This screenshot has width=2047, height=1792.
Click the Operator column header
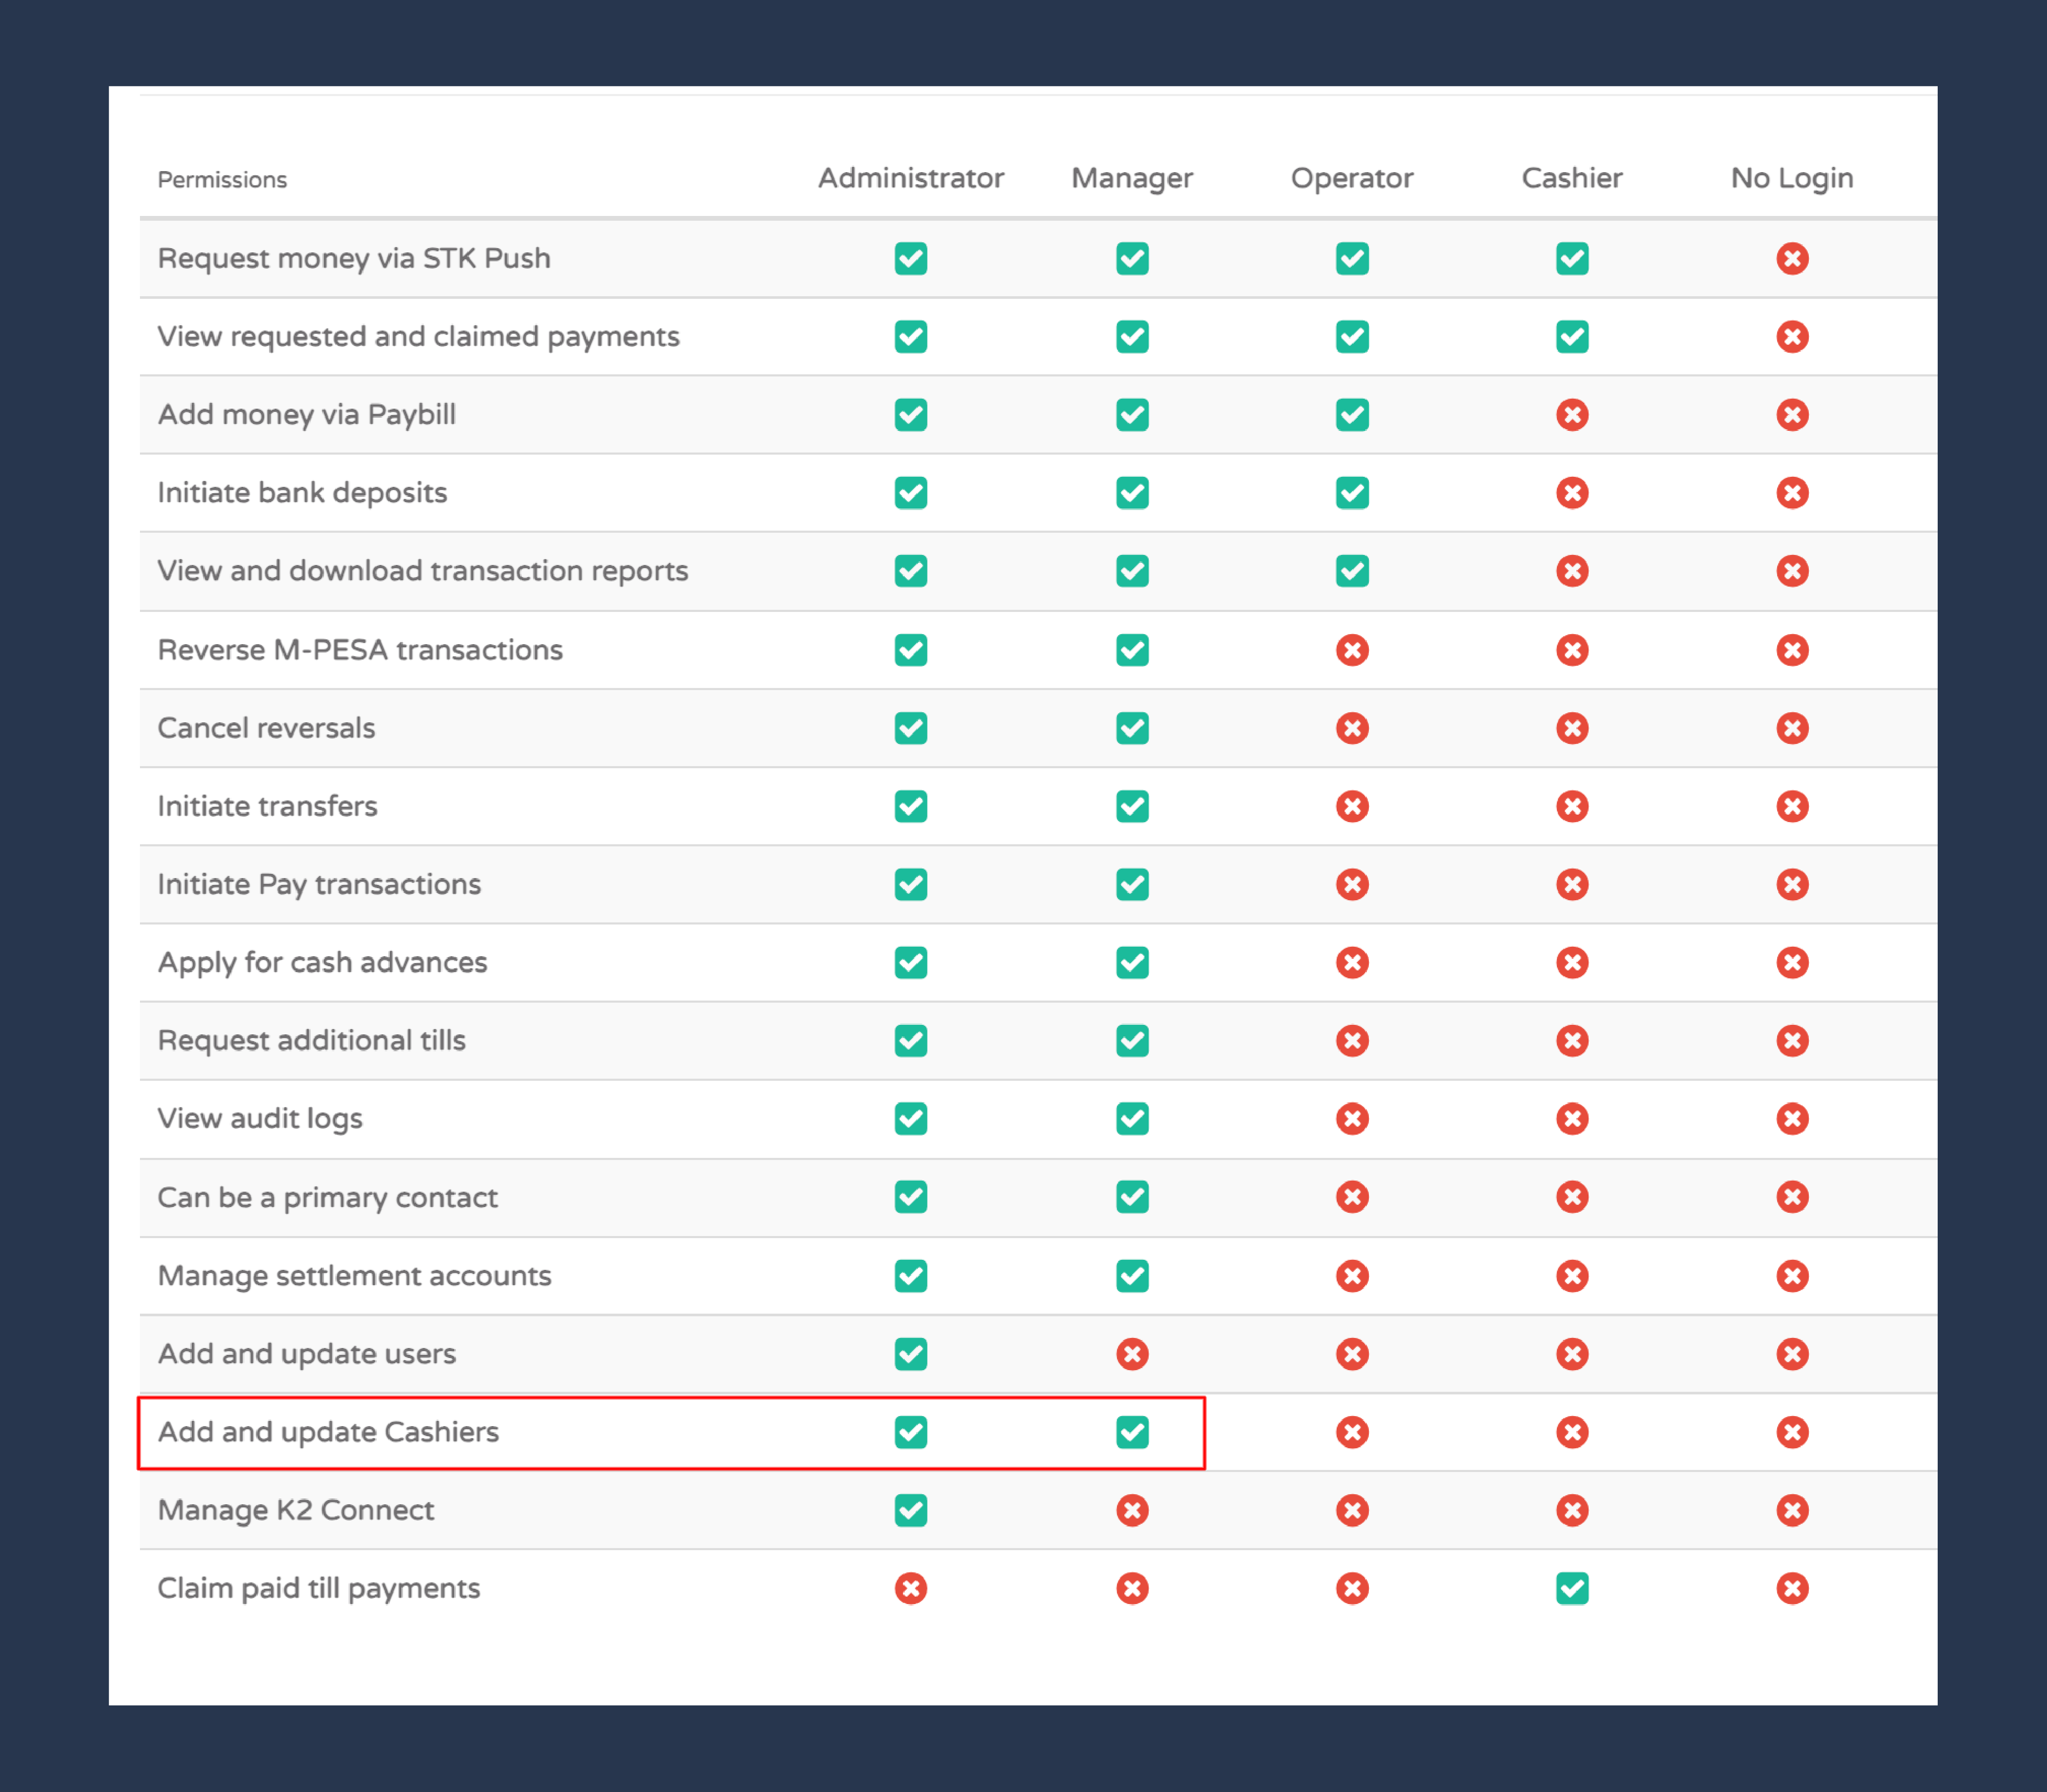tap(1351, 178)
